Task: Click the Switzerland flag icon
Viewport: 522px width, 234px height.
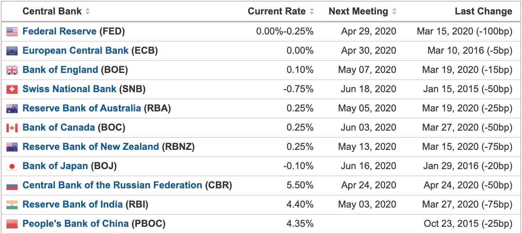Action: coord(12,89)
